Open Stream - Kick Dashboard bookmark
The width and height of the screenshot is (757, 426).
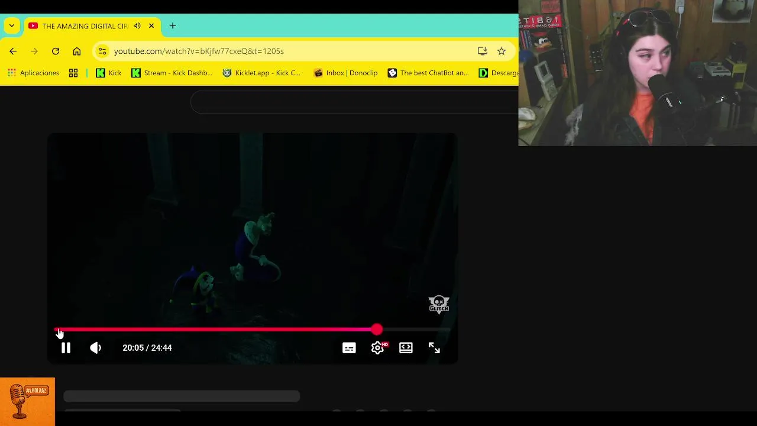coord(172,73)
